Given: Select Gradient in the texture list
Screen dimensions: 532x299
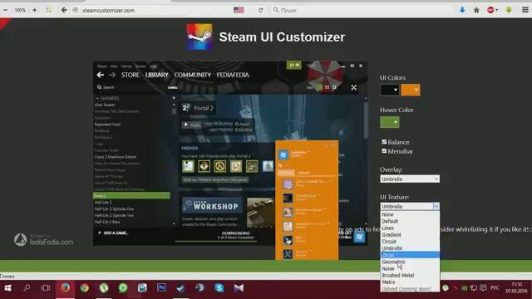Looking at the screenshot, I should (410, 234).
